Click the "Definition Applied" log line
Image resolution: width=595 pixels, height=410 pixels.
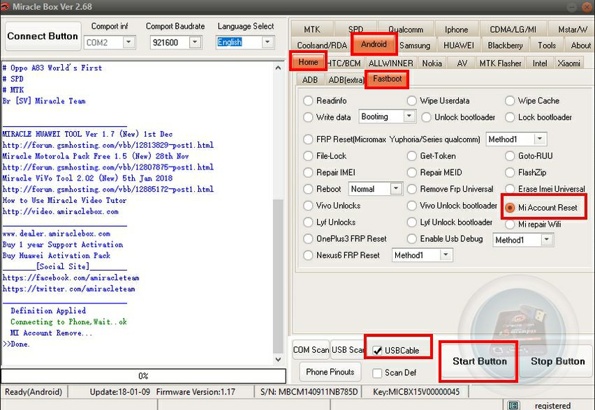(48, 311)
